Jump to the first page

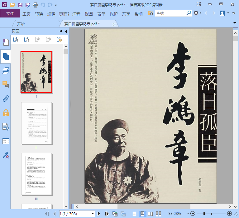tap(47, 214)
